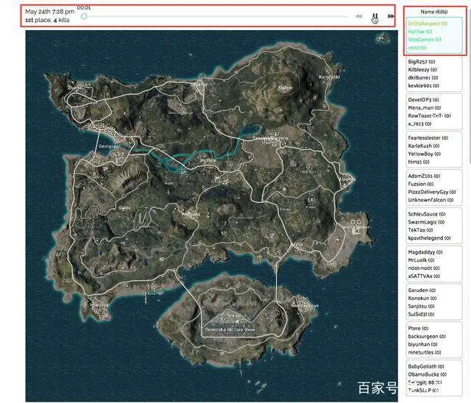
Task: Select player Kilbleezy in the list
Action: pos(422,70)
